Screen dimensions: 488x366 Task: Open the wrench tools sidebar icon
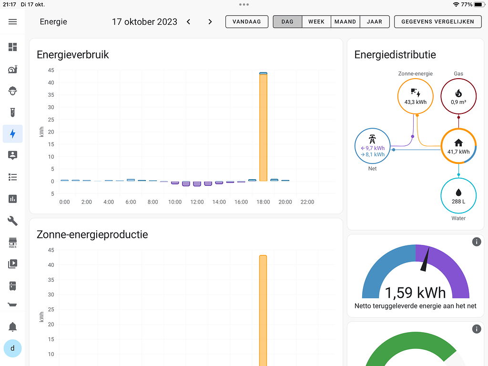[13, 221]
